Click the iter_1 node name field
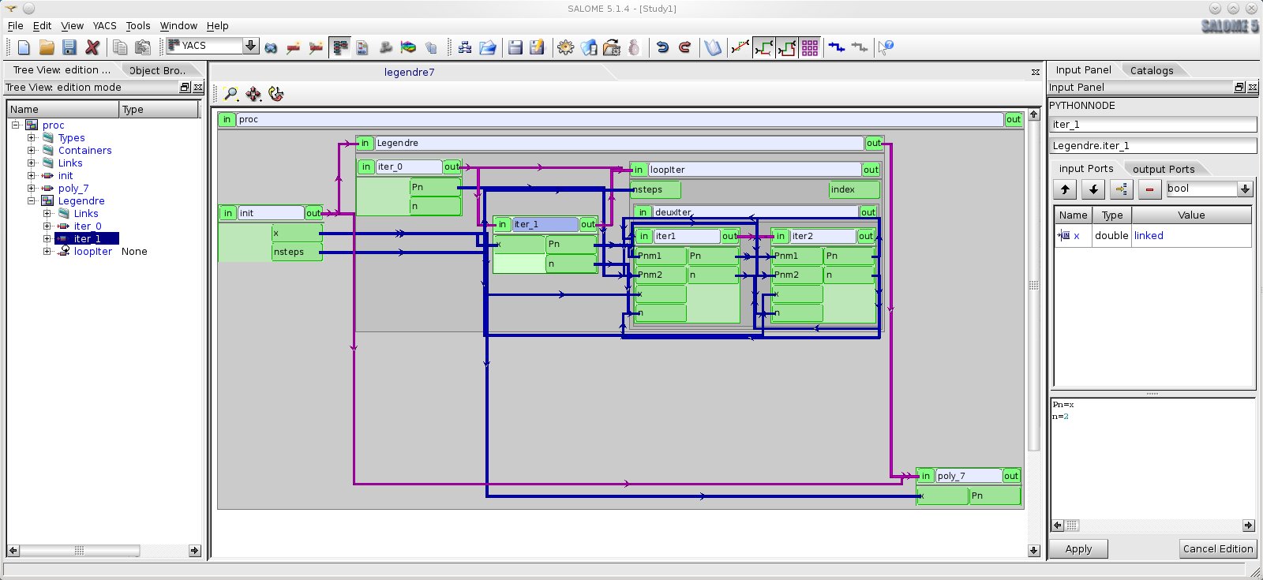This screenshot has height=580, width=1263. [1153, 125]
